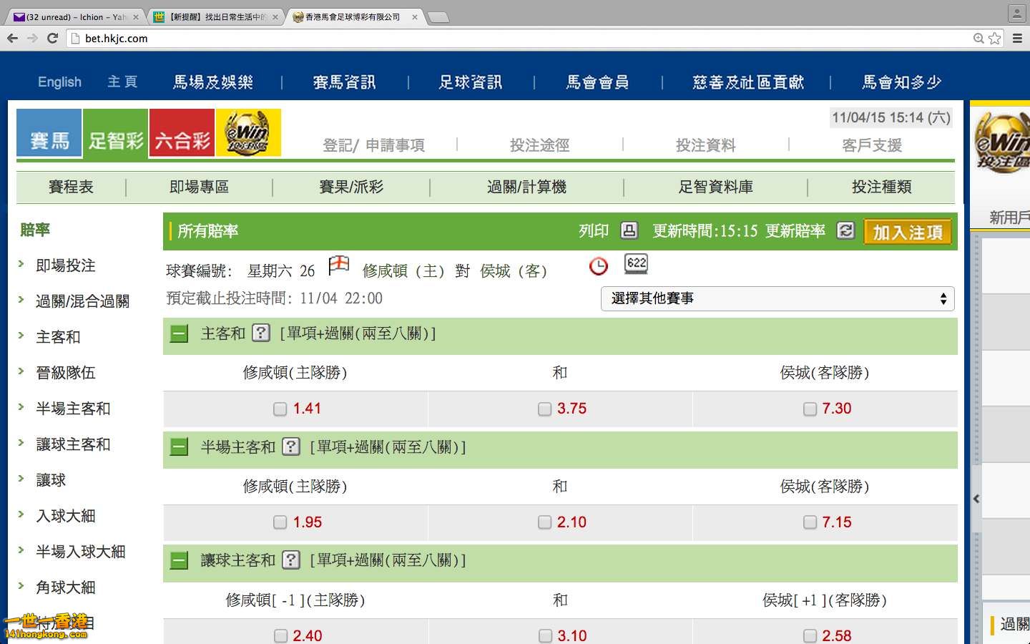Expand 晉級隊伍 in the sidebar
The image size is (1030, 644).
[x=65, y=373]
